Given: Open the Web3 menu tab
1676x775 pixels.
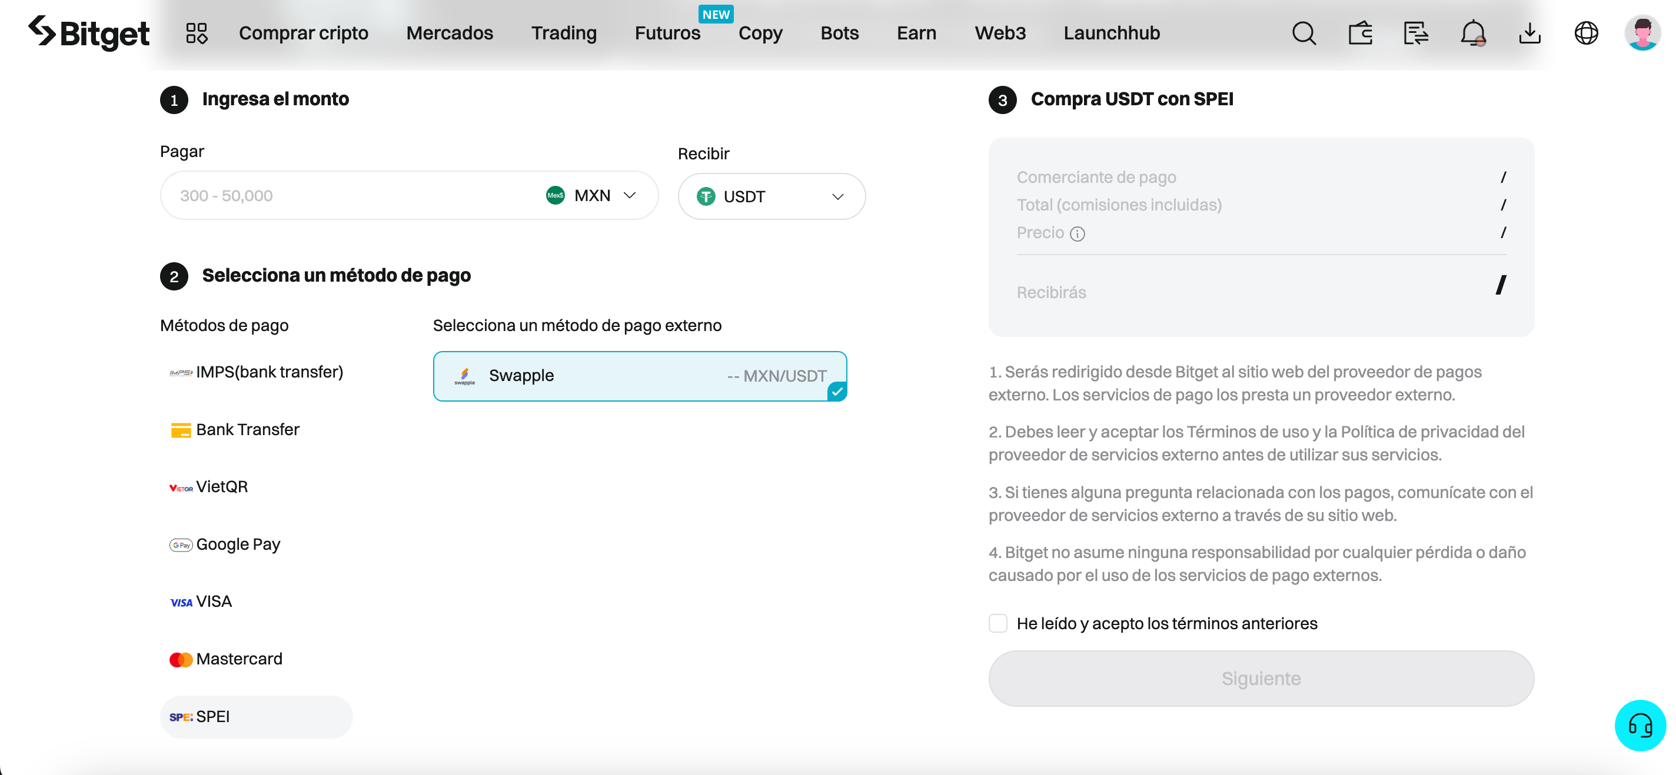Looking at the screenshot, I should point(998,32).
